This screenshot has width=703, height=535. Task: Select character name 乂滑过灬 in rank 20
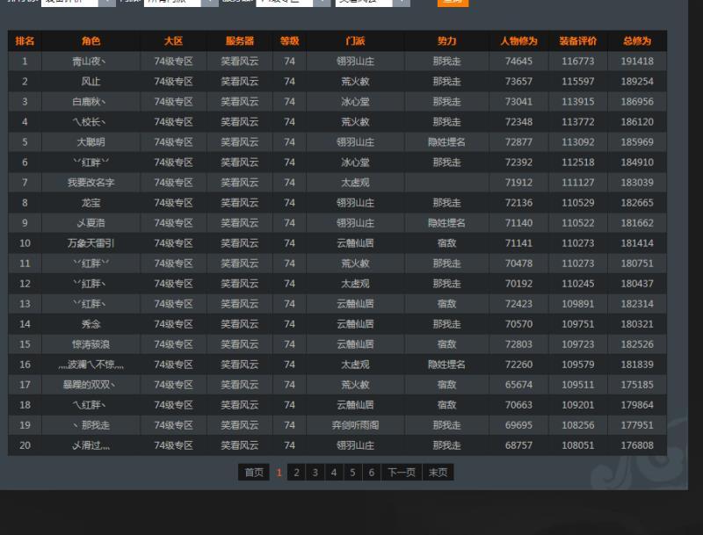(x=91, y=445)
